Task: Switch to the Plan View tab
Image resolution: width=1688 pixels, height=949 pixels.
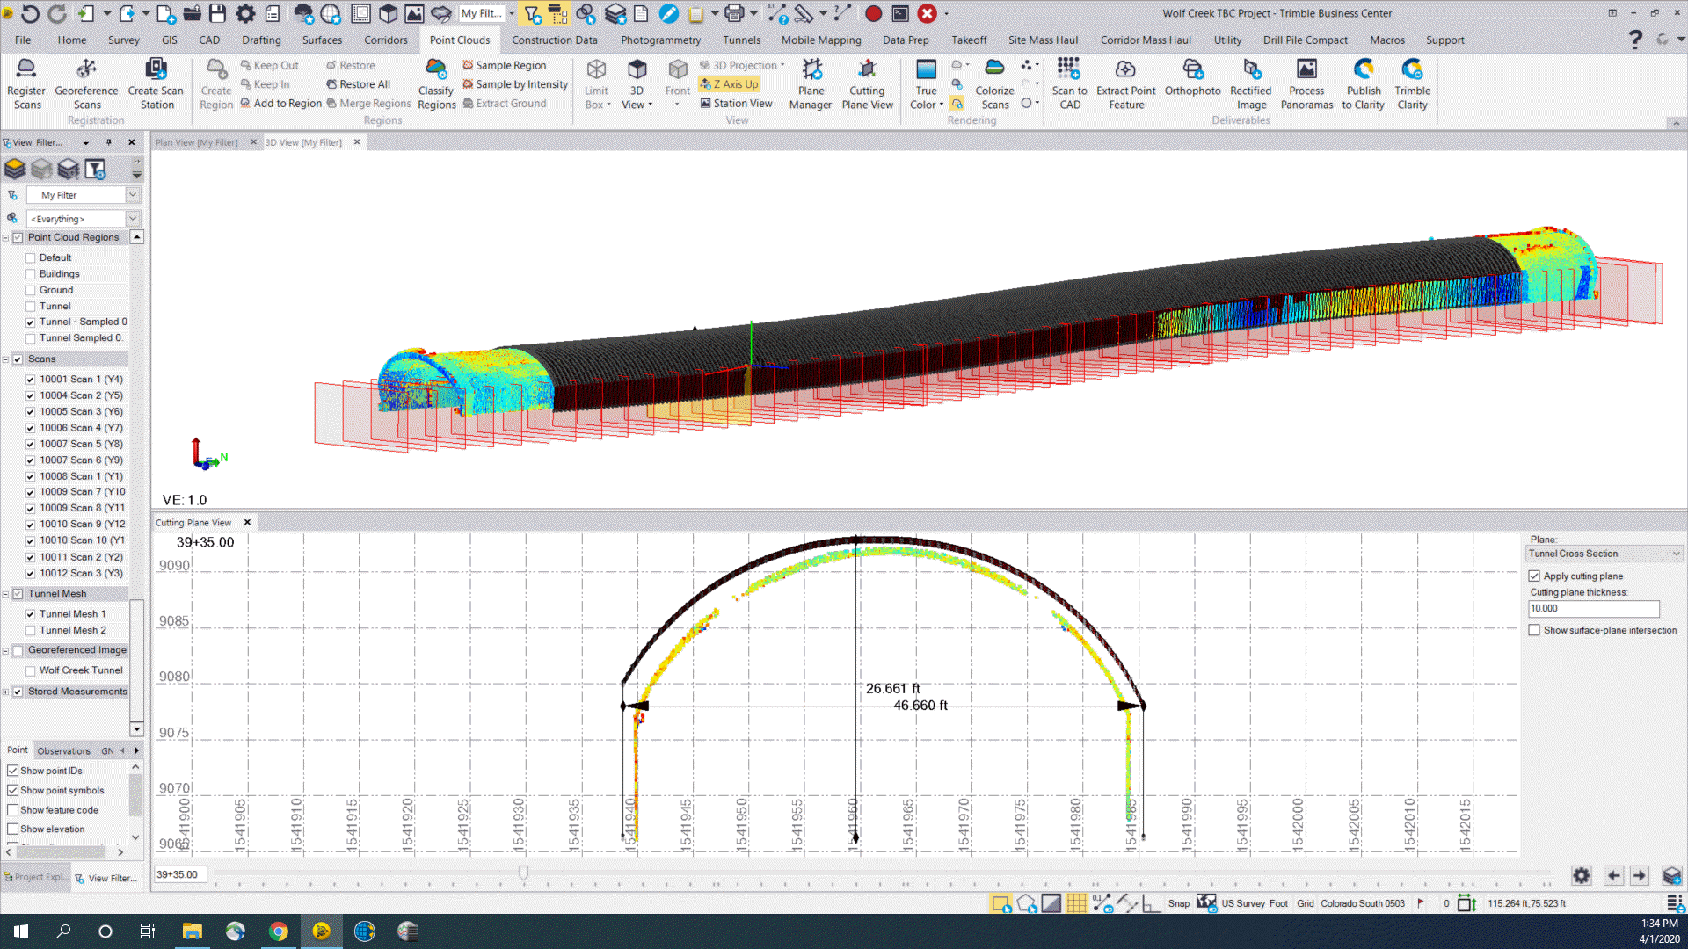Action: click(197, 141)
